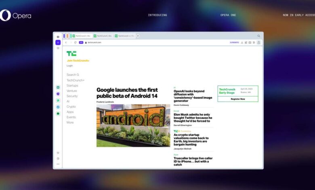Open the downloads icon in toolbar
This screenshot has height=190, width=315.
coord(242,42)
